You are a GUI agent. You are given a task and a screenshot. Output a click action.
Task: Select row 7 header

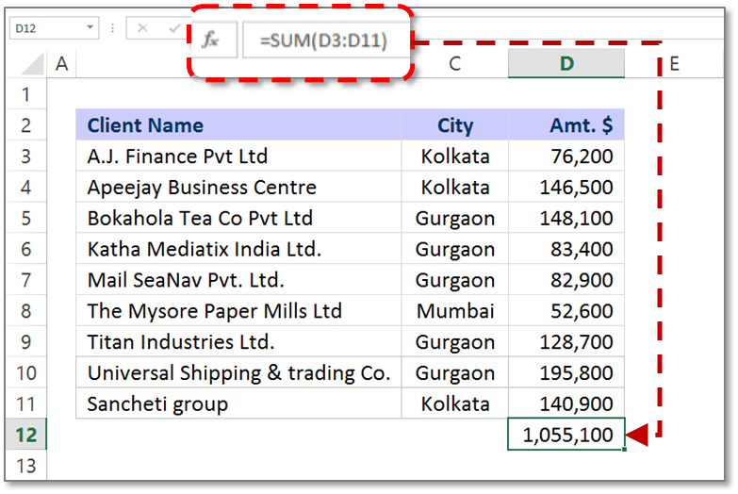(25, 280)
